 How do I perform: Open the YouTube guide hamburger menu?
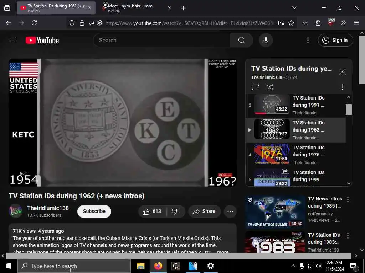[13, 40]
